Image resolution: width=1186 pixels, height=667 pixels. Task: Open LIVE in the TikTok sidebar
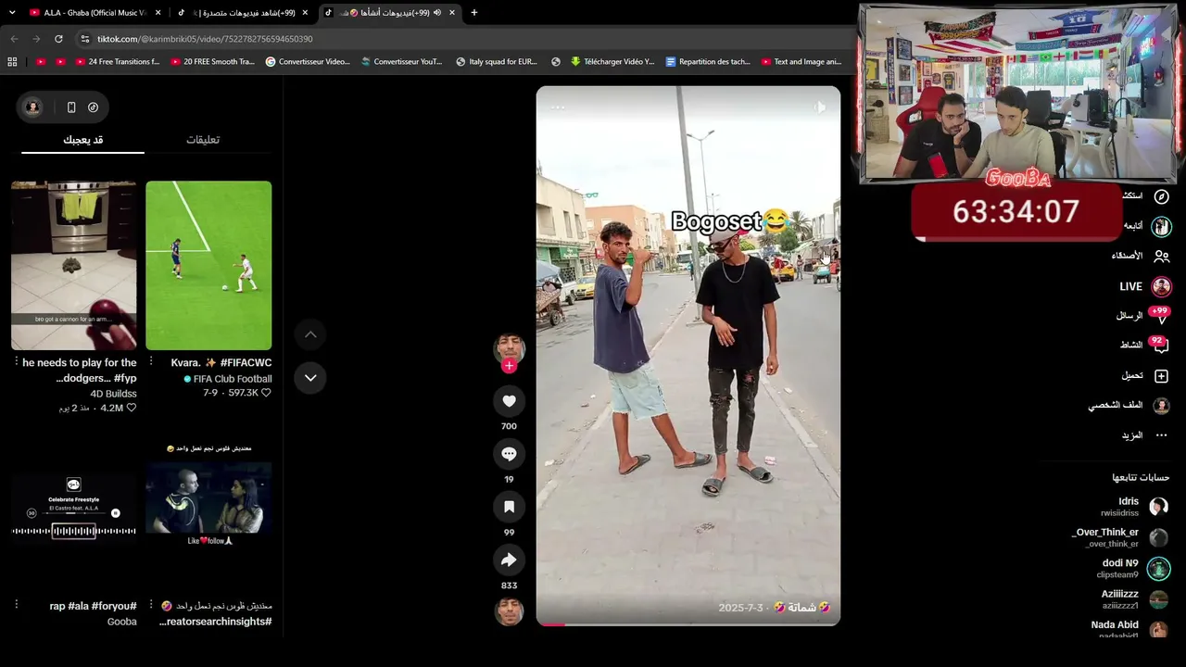(x=1145, y=286)
